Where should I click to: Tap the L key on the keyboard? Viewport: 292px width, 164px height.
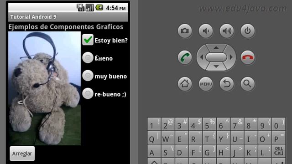click(x=265, y=151)
